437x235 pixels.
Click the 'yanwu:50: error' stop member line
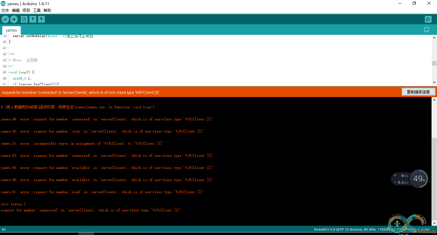[x=102, y=132]
